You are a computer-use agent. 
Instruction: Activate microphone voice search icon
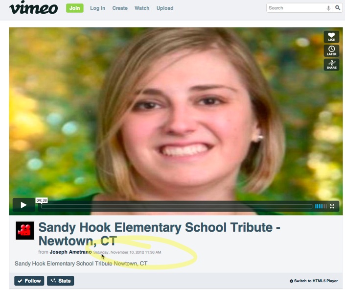coord(328,8)
